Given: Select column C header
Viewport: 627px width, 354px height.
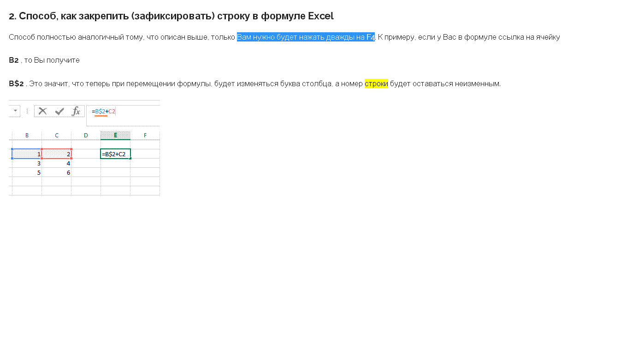Looking at the screenshot, I should click(57, 135).
